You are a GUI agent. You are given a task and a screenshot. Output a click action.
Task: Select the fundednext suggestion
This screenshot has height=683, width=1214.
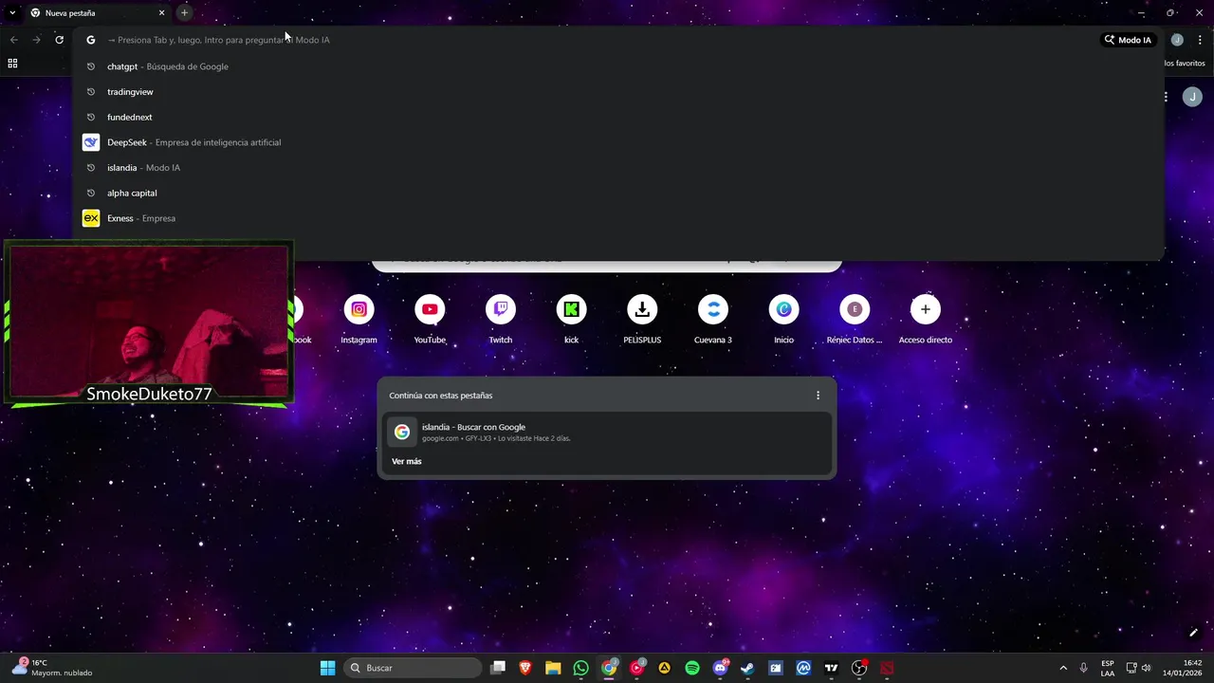(x=618, y=117)
